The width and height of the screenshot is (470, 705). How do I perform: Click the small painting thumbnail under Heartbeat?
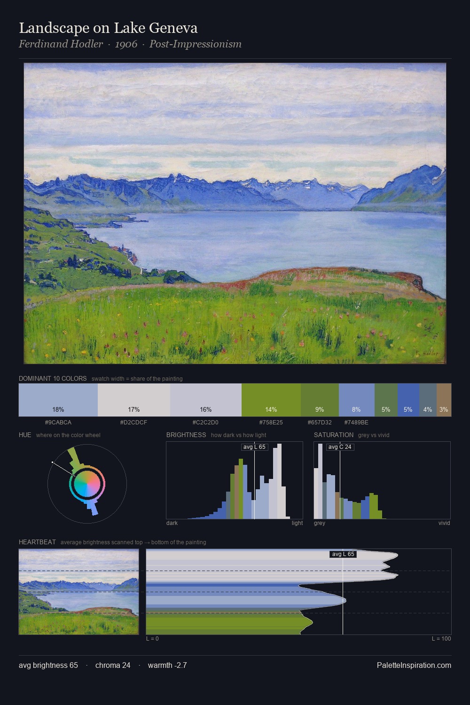(x=79, y=592)
